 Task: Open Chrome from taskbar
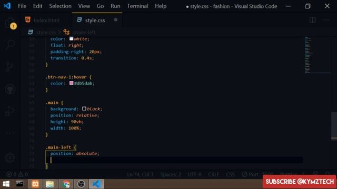click(x=66, y=184)
